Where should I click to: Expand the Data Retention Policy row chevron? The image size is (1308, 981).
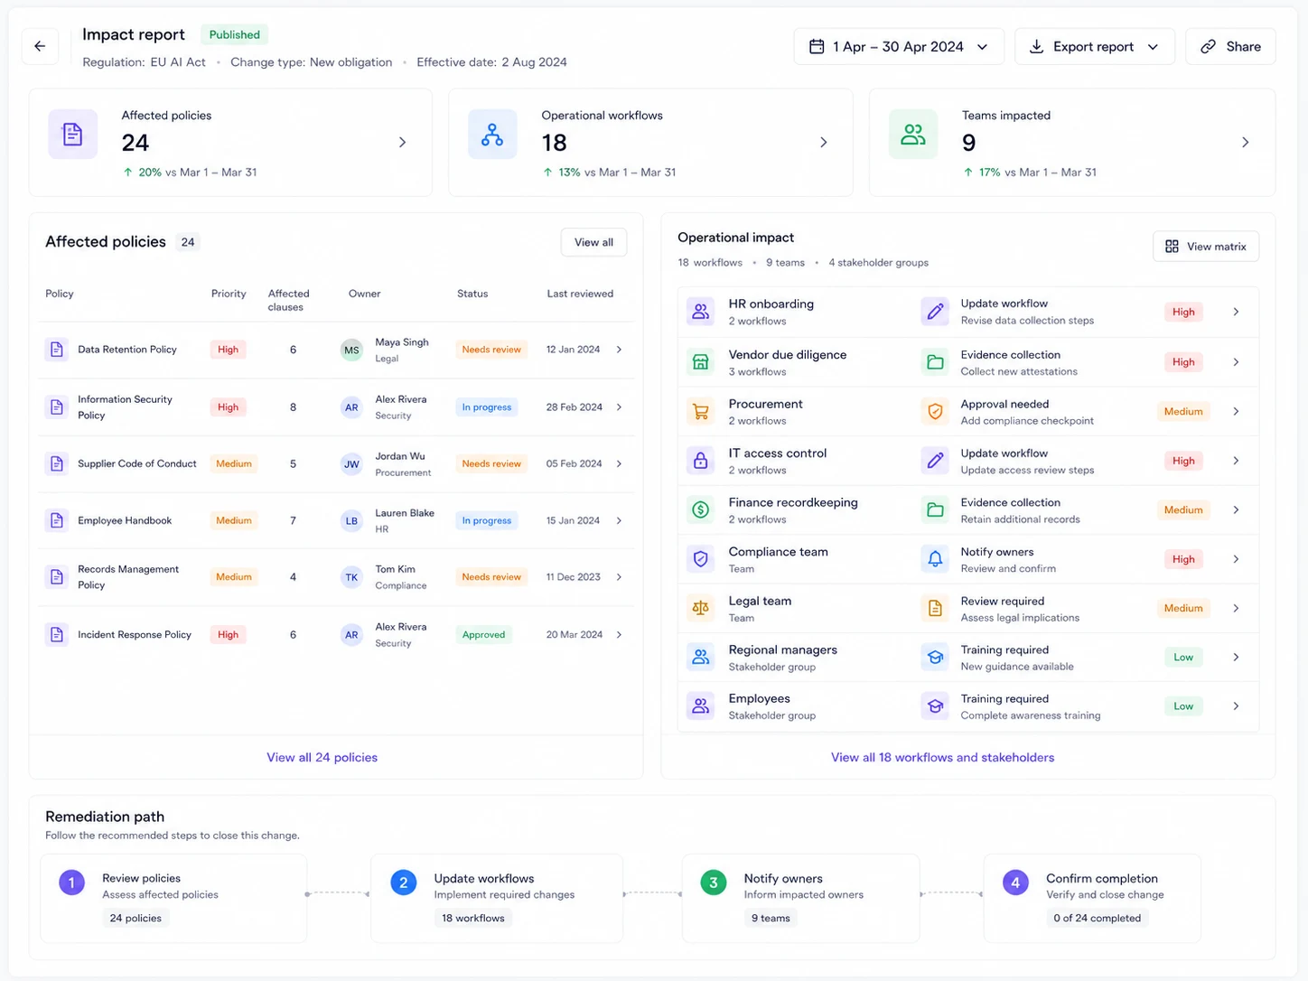619,350
